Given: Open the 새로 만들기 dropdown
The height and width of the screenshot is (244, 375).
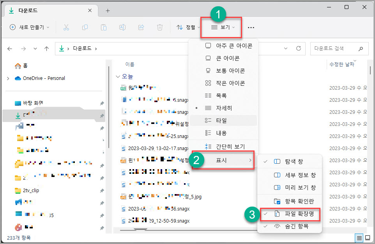Looking at the screenshot, I should tap(29, 27).
